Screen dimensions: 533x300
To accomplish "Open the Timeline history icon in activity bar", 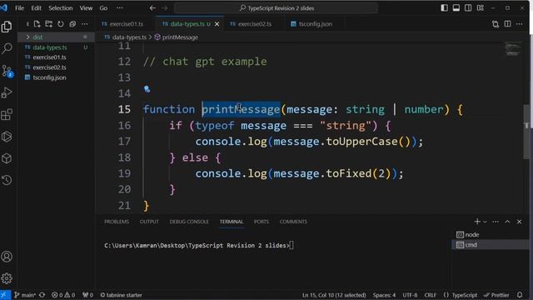I will click(x=7, y=180).
